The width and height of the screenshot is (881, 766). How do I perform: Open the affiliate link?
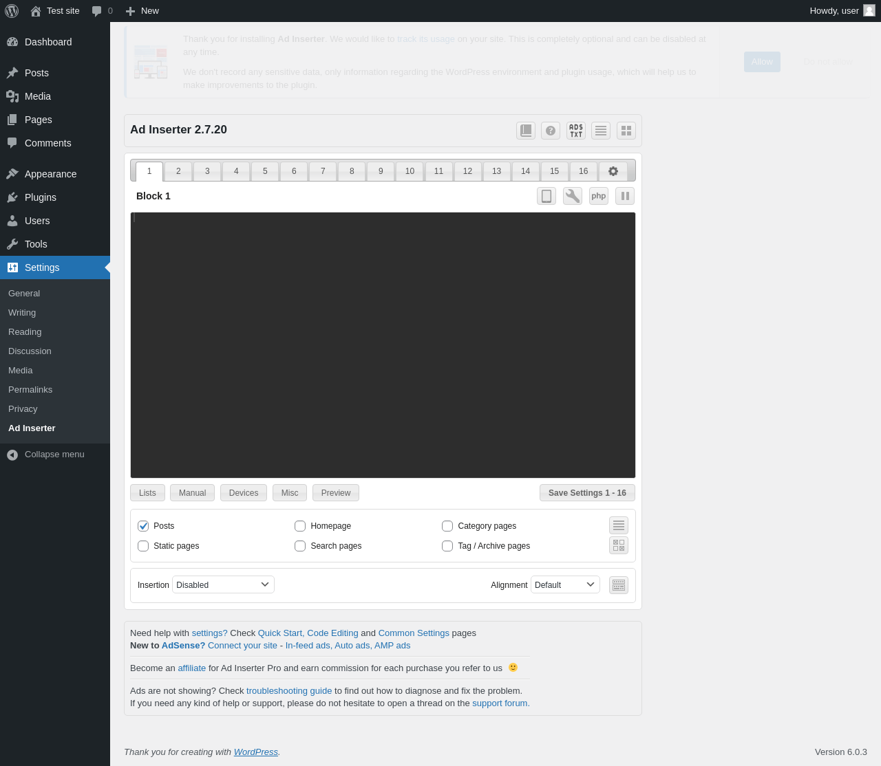tap(192, 668)
